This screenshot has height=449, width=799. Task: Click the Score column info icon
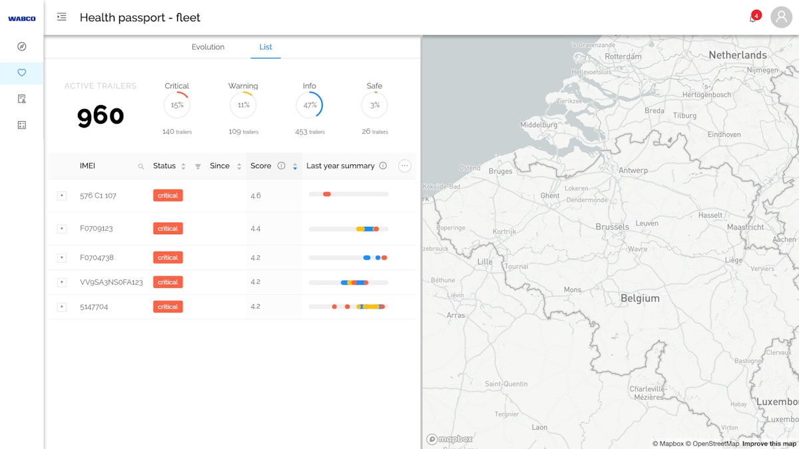click(x=280, y=166)
